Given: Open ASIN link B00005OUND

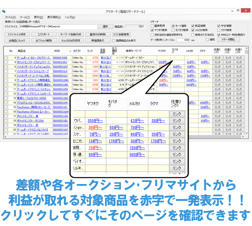Looking at the screenshot, I should 61,98.
